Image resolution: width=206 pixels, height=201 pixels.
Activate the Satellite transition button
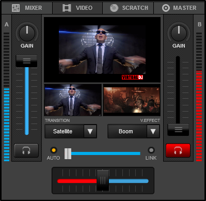click(65, 131)
